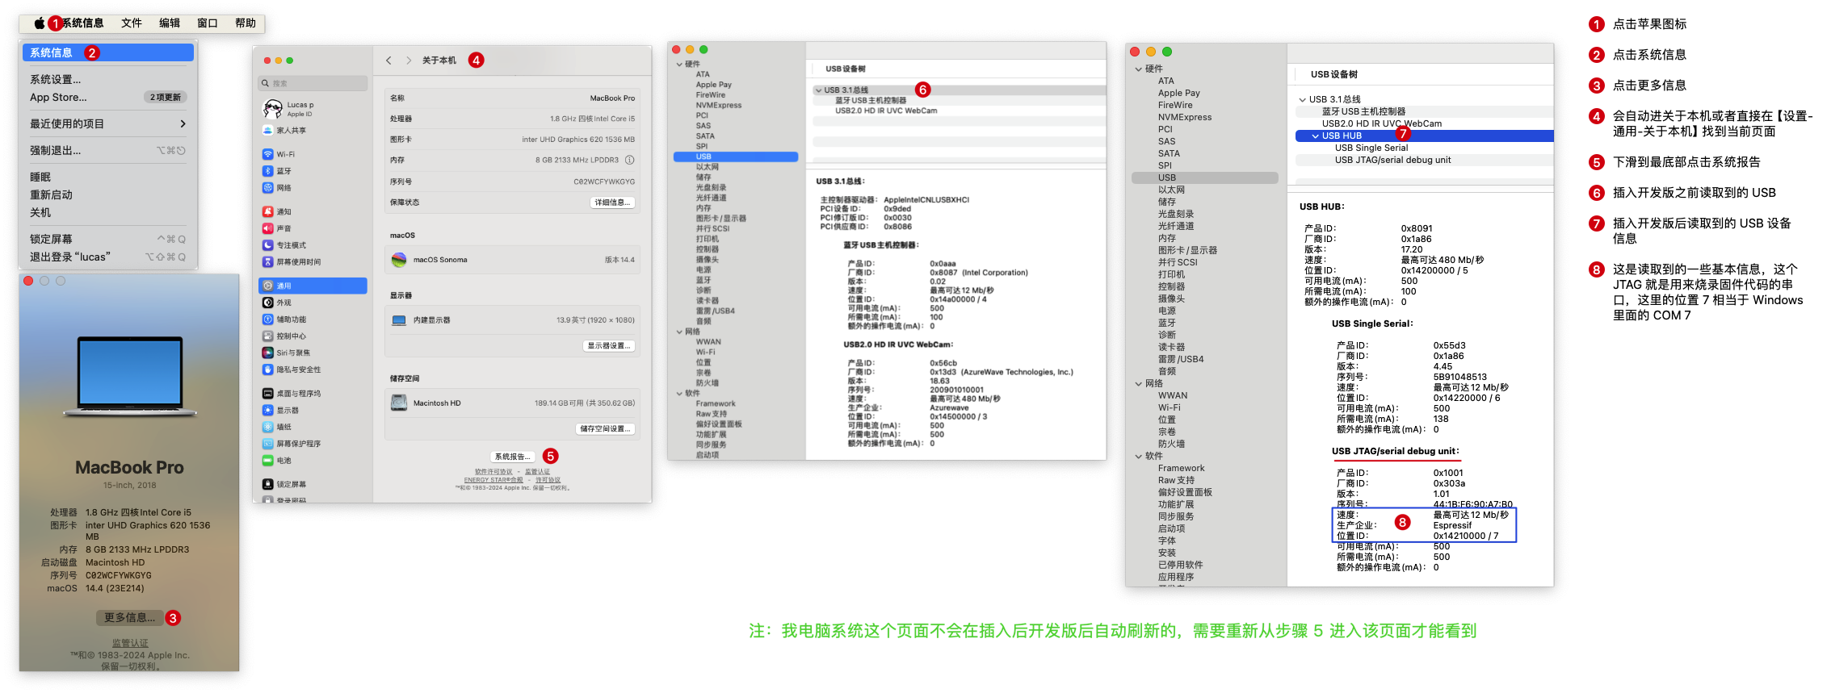Open ENERGY STAR®合规 link

[493, 480]
